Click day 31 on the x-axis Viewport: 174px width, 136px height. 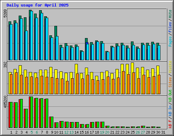pyautogui.click(x=163, y=132)
